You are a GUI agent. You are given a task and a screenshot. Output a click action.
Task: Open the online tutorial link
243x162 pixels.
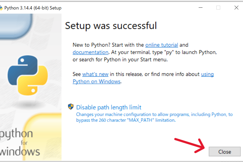click(161, 45)
